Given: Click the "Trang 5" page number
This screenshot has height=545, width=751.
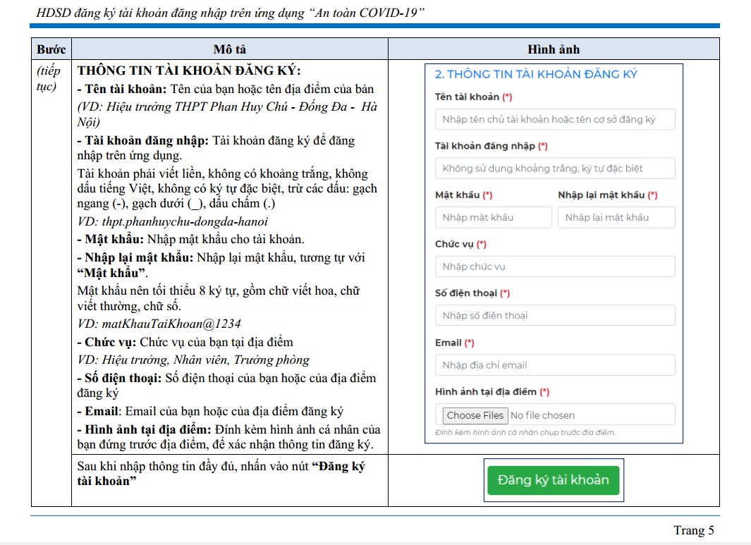Looking at the screenshot, I should [693, 530].
